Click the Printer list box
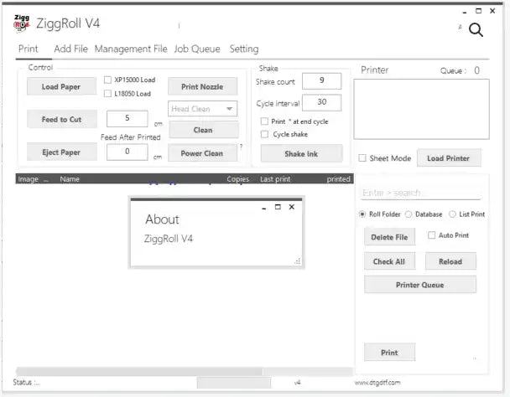Image resolution: width=510 pixels, height=397 pixels. (422, 109)
